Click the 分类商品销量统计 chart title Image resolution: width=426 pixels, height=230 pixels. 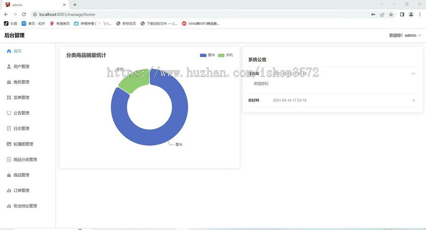pyautogui.click(x=86, y=55)
